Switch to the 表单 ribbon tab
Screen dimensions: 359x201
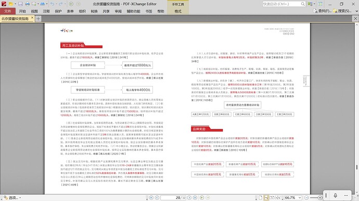[x=70, y=11]
